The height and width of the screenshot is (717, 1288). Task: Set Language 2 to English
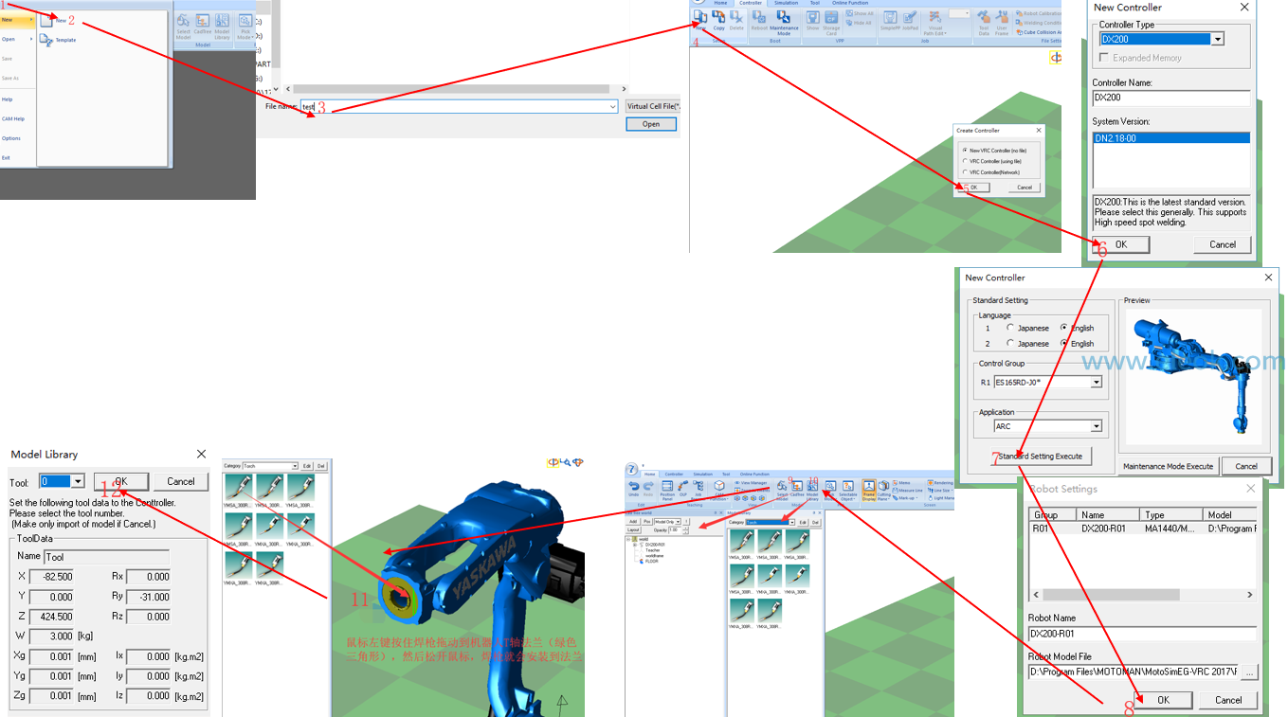pyautogui.click(x=1078, y=343)
